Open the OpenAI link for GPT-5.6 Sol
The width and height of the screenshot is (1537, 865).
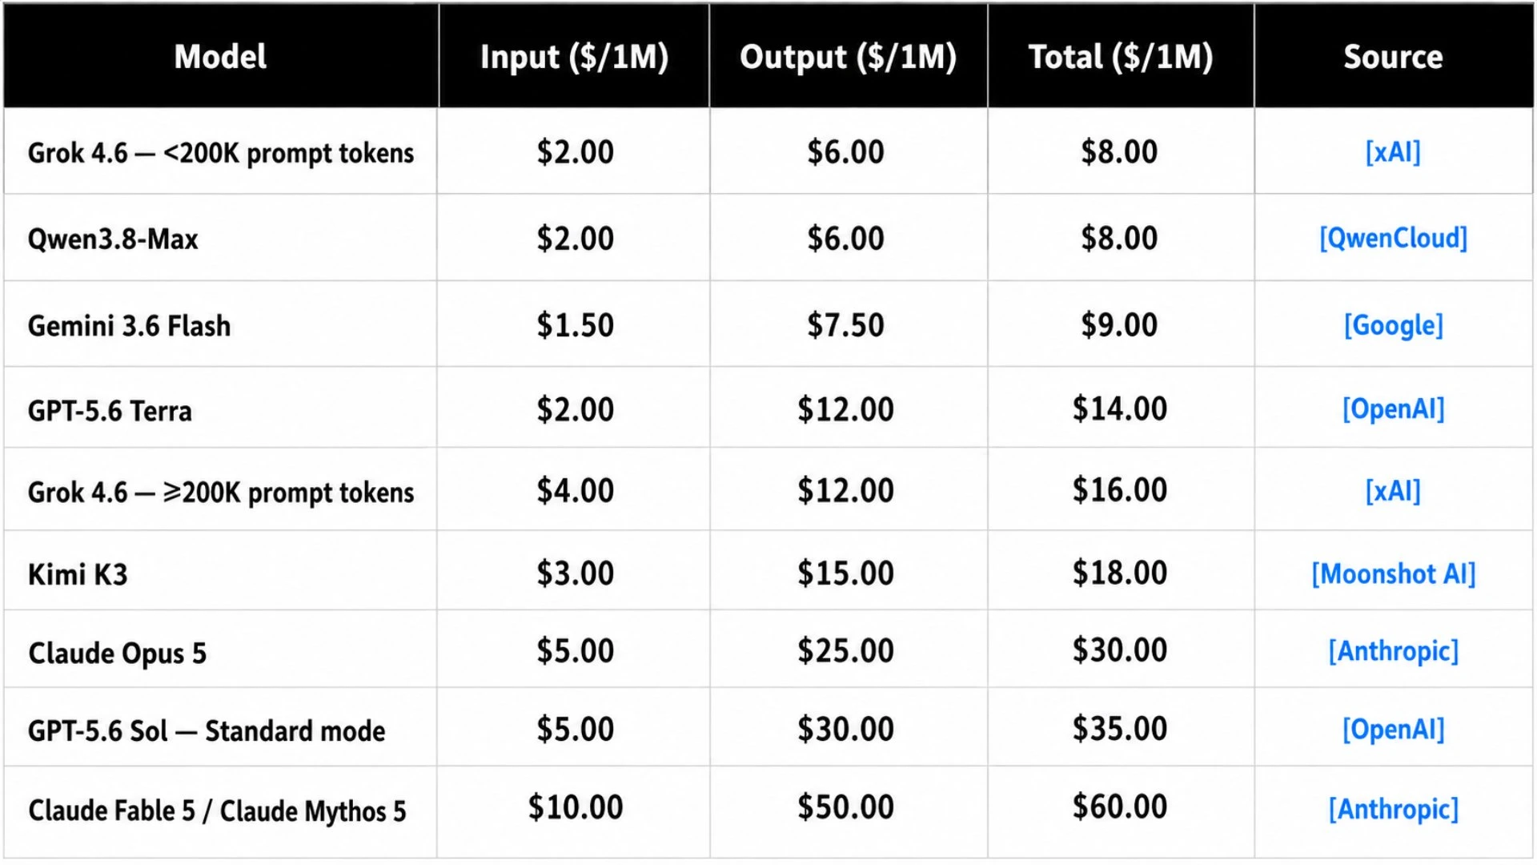(1393, 730)
